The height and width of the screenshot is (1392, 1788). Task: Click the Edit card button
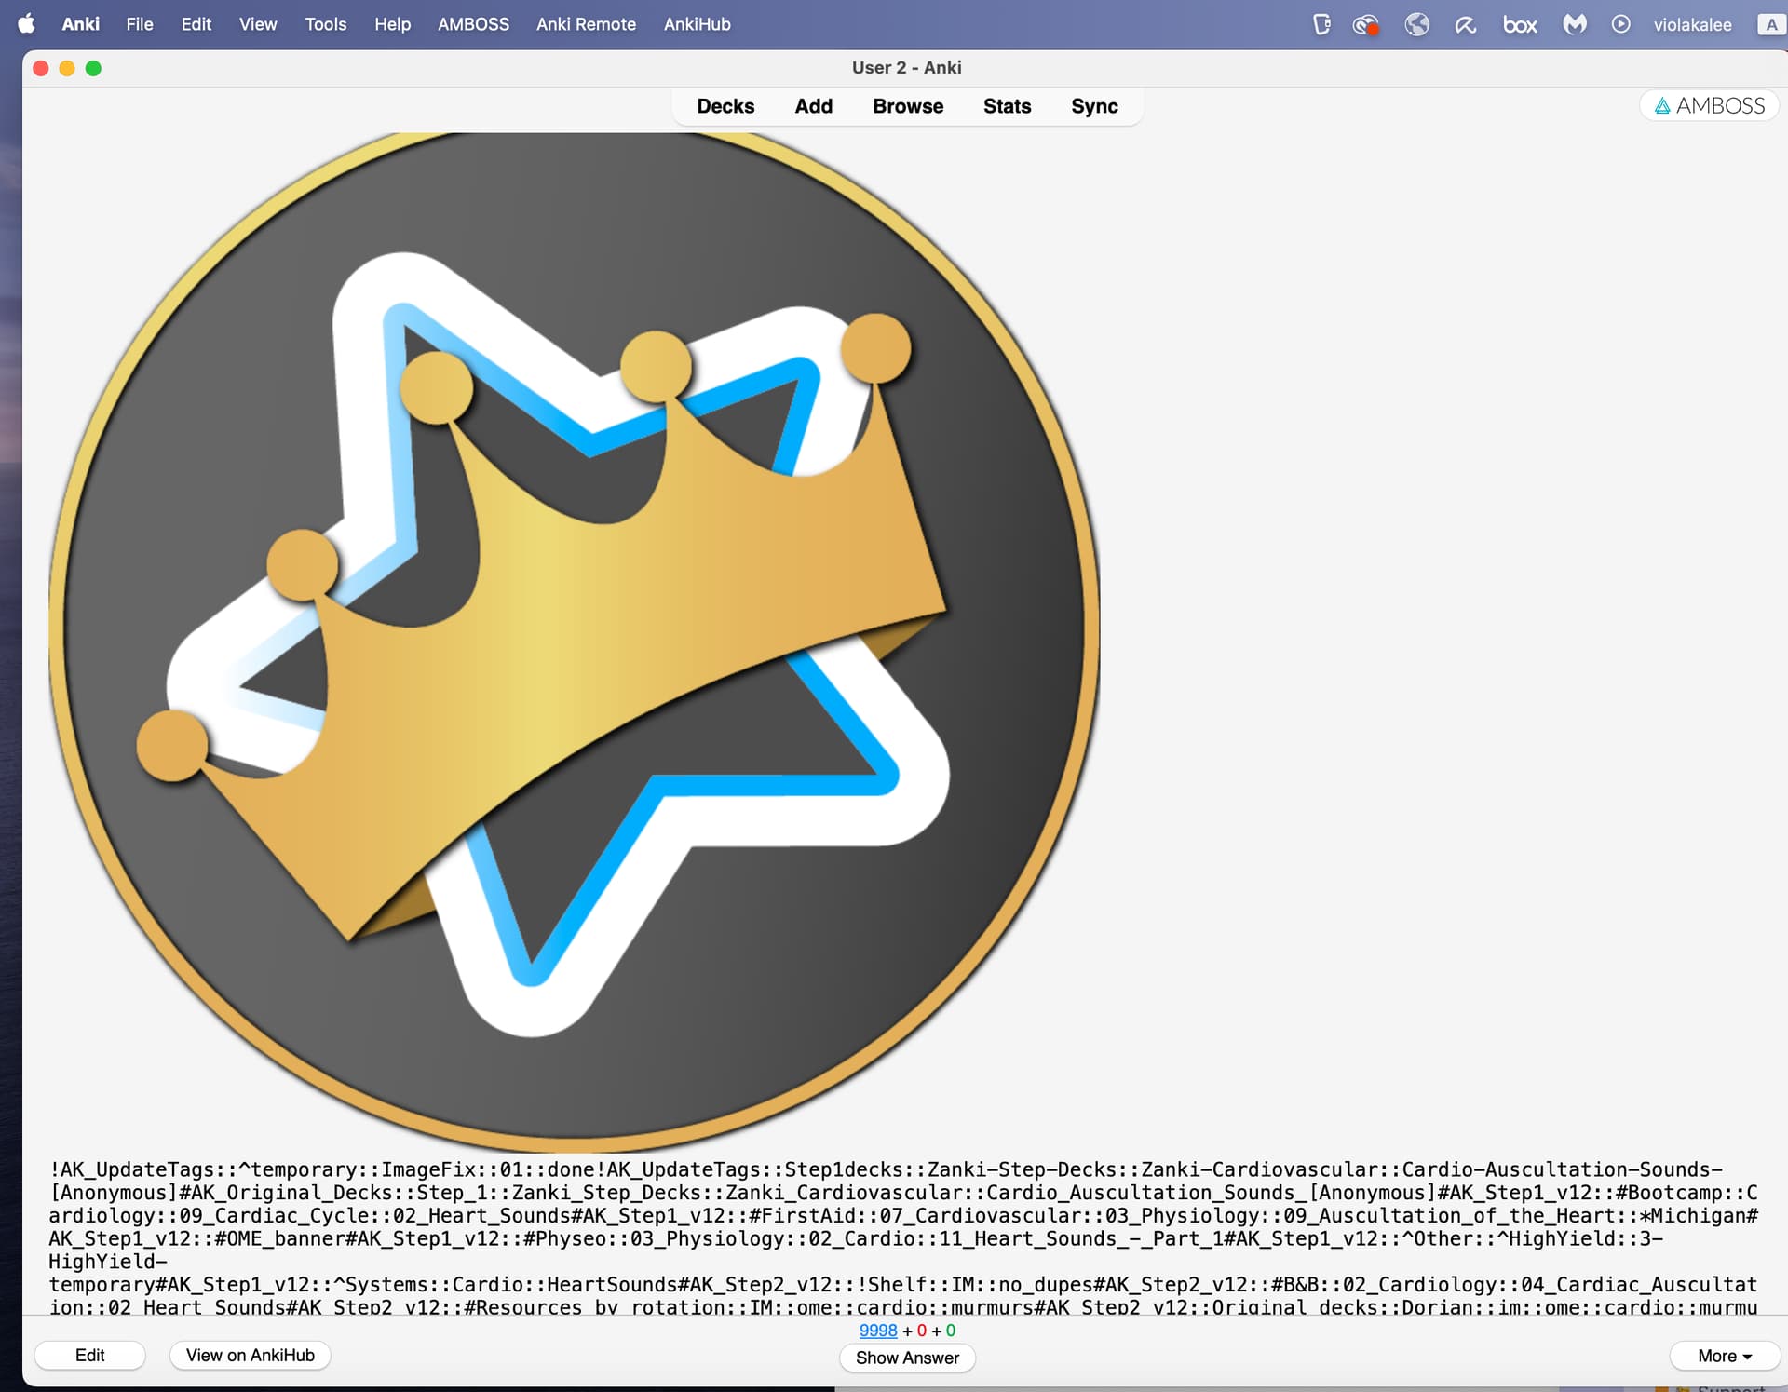[x=89, y=1355]
